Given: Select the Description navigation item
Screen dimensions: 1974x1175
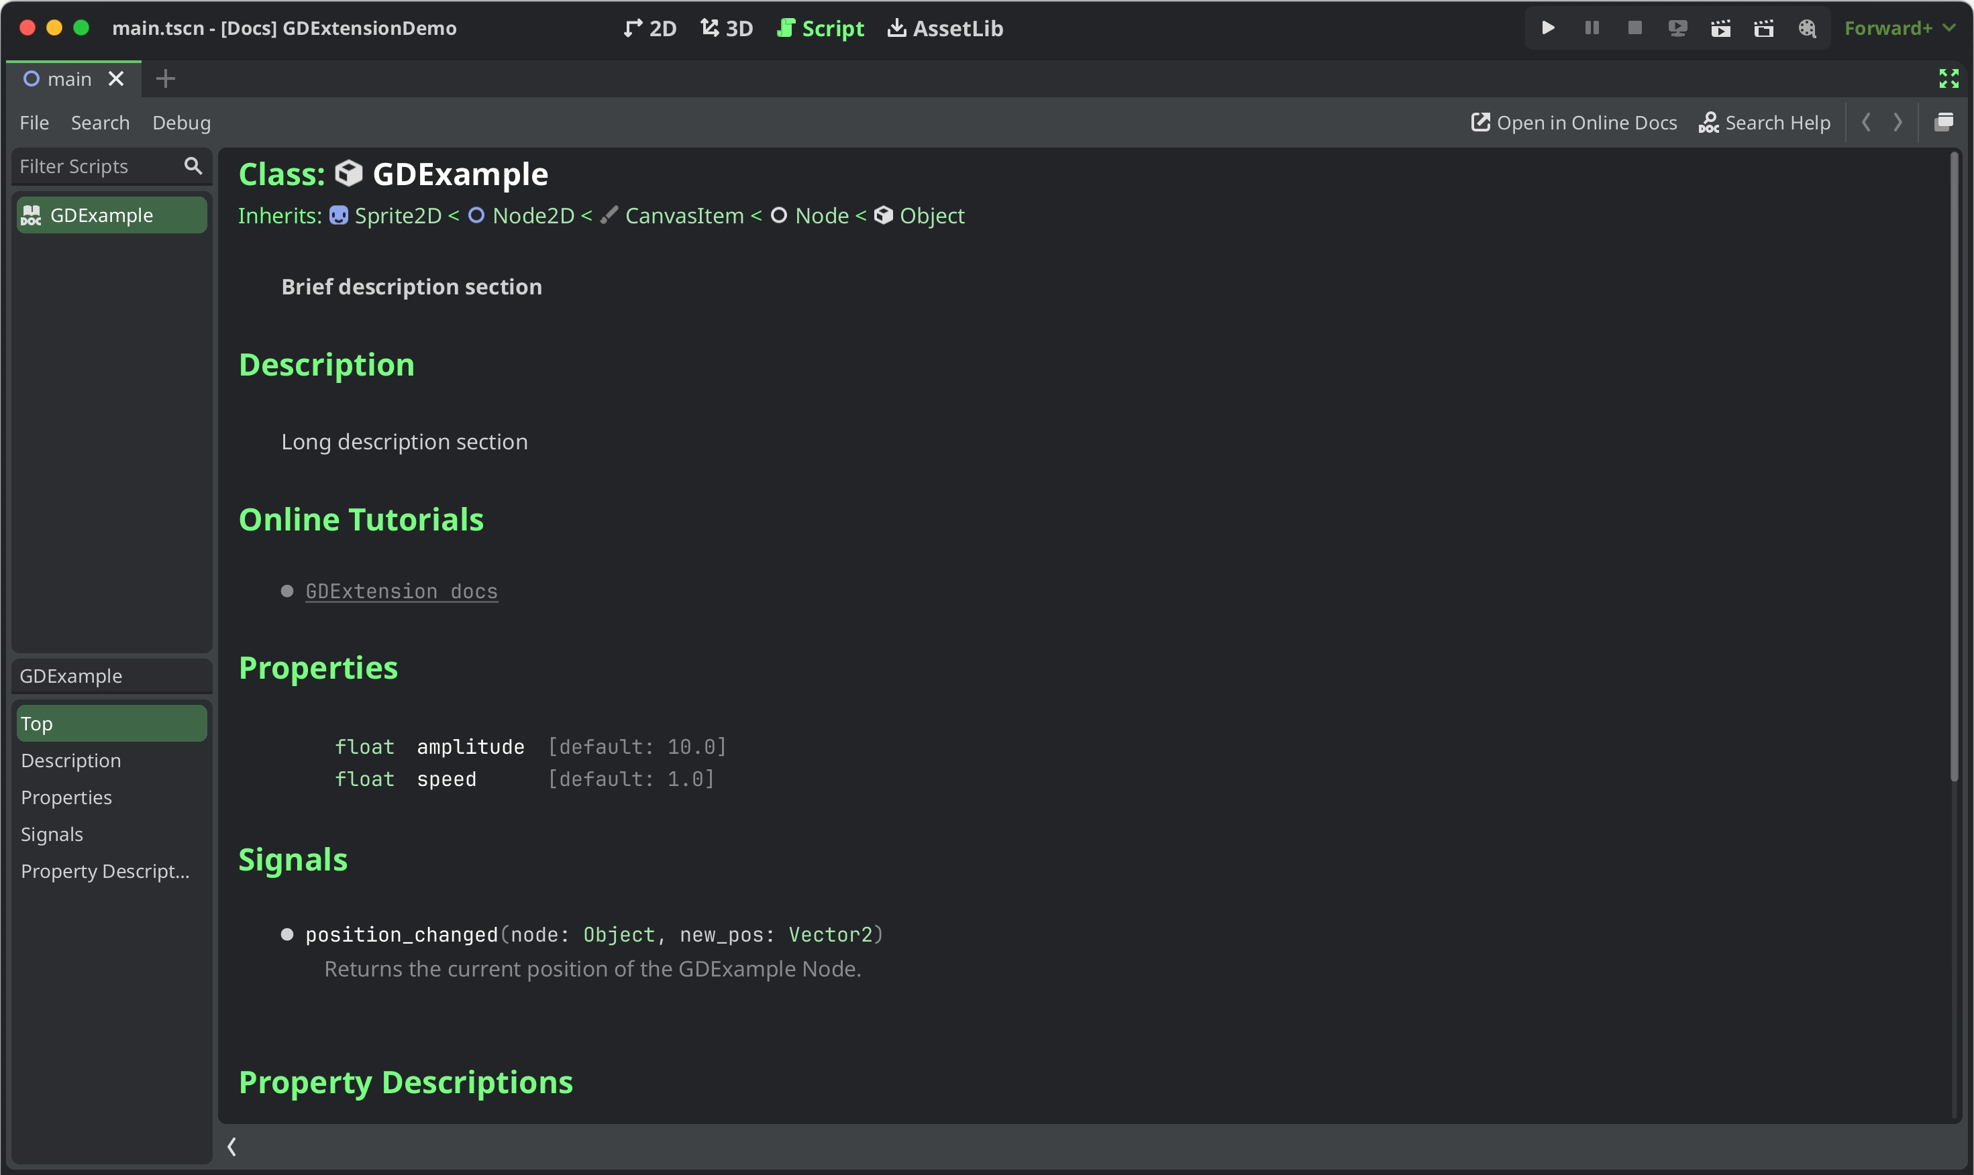Looking at the screenshot, I should (x=70, y=760).
